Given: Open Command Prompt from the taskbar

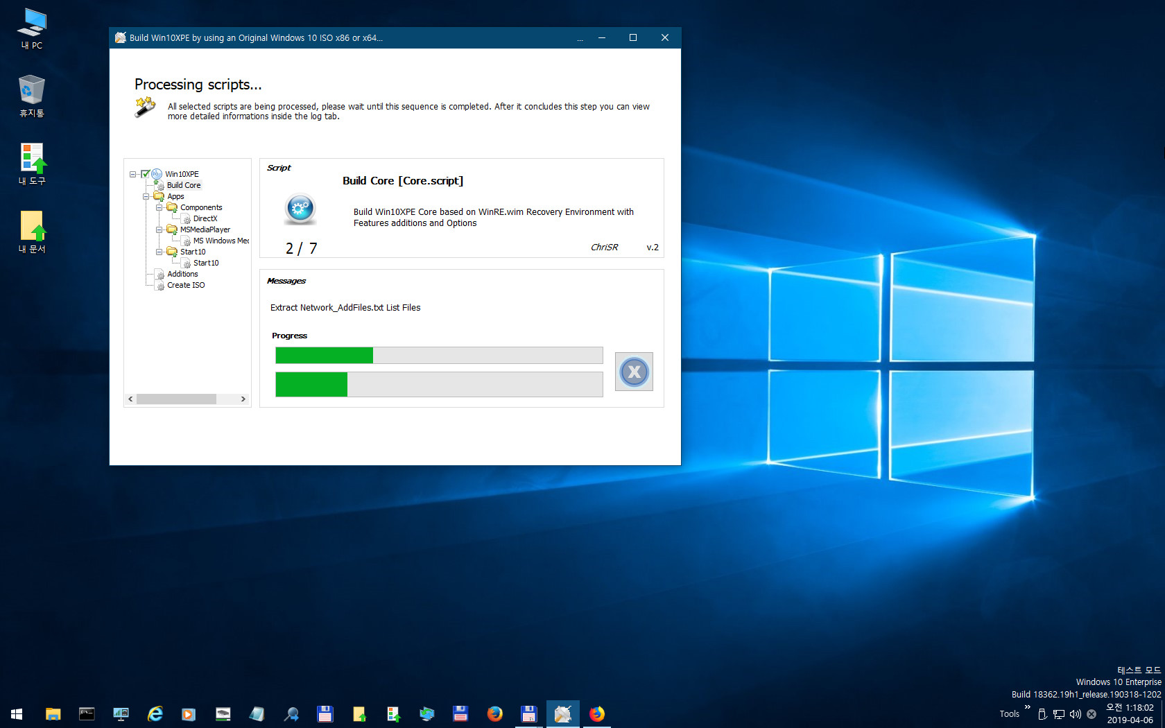Looking at the screenshot, I should click(x=87, y=713).
